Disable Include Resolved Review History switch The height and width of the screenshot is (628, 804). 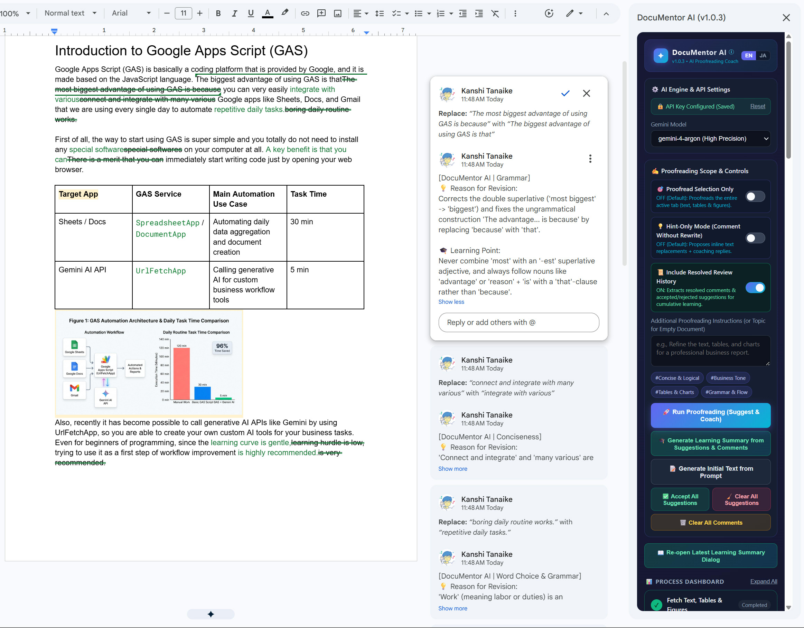click(755, 288)
